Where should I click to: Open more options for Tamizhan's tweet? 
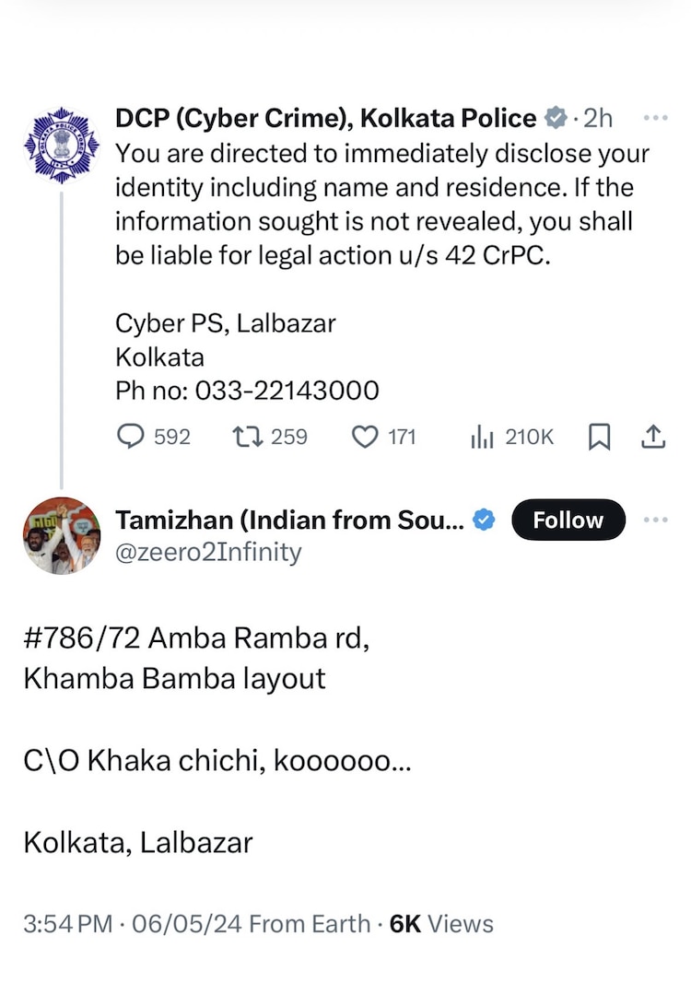pyautogui.click(x=655, y=520)
